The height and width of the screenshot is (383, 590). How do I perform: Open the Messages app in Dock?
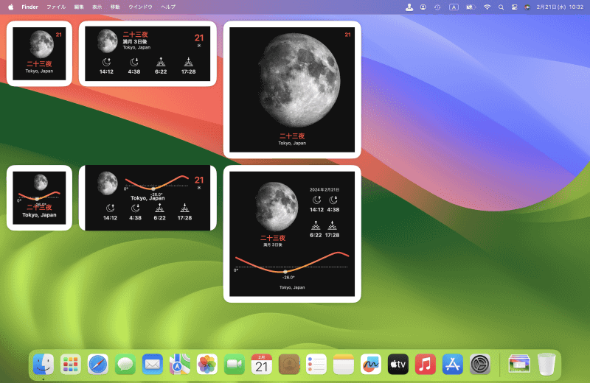click(x=125, y=364)
